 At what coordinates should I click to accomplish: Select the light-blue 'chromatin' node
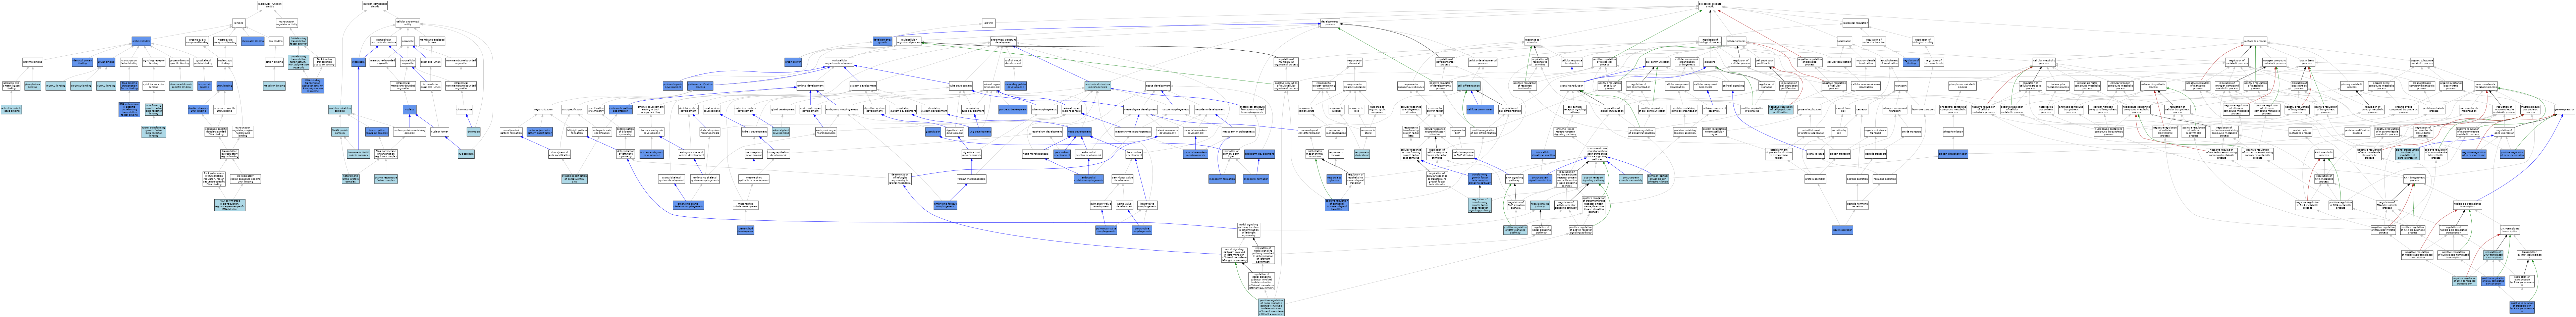pyautogui.click(x=474, y=132)
